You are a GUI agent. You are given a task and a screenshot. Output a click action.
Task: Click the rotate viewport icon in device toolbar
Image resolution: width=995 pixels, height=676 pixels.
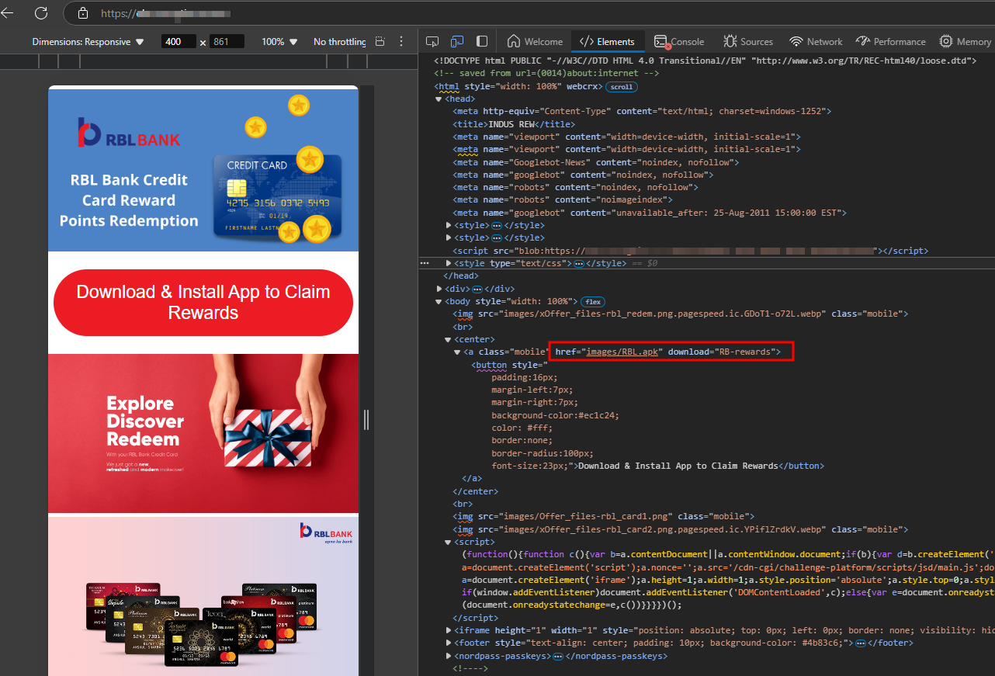pos(380,41)
